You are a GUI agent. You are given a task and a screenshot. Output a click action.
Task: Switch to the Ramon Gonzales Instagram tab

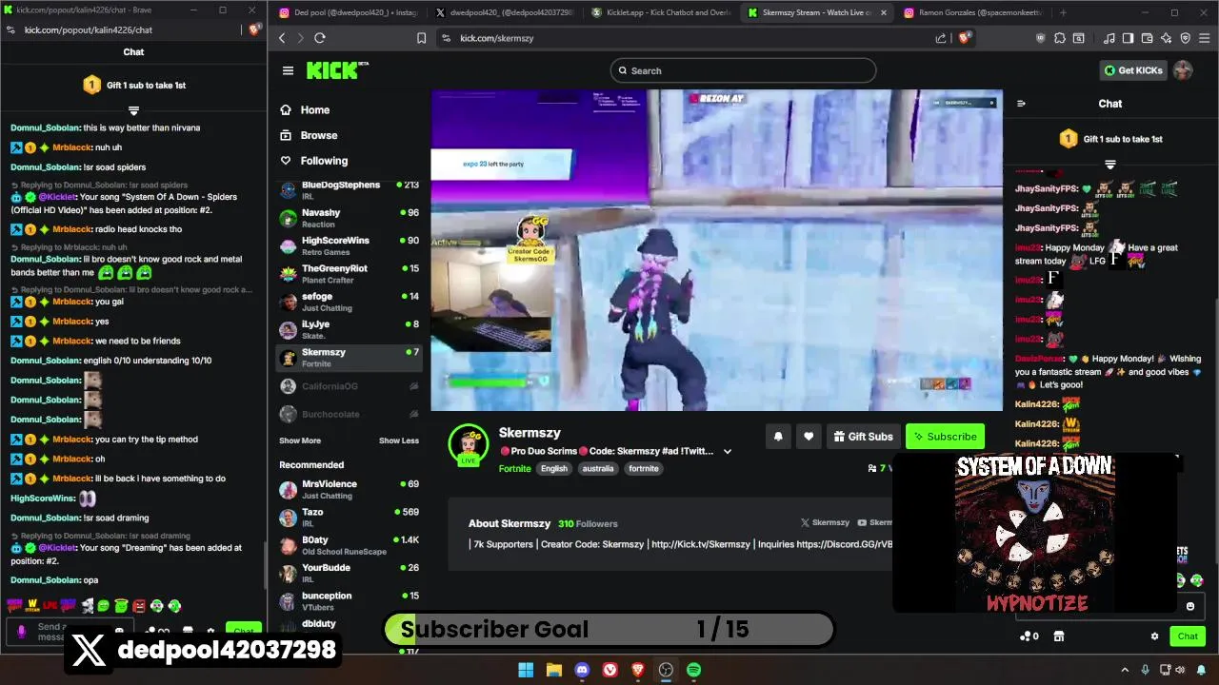pos(971,12)
